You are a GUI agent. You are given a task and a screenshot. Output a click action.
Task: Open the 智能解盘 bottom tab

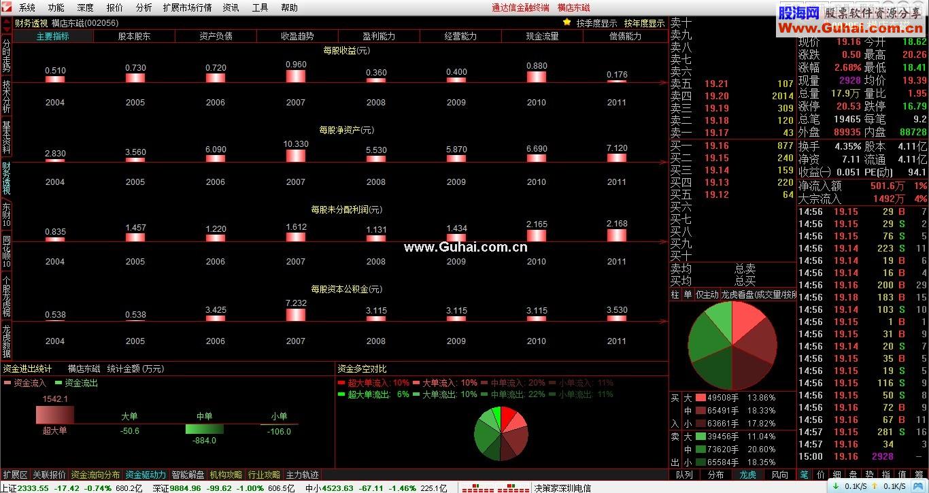click(188, 475)
